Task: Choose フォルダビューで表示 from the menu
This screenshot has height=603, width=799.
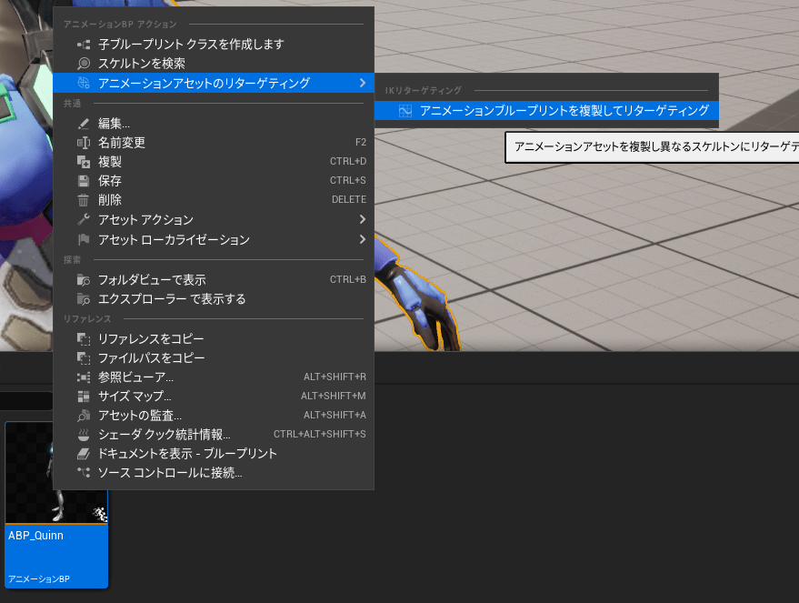Action: 152,280
